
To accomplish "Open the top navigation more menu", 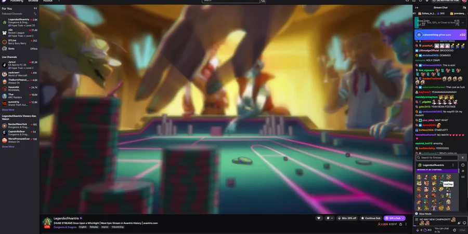I will click(59, 1).
